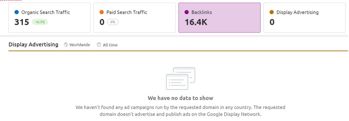Click the green +0.3% change badge
This screenshot has width=349, height=121.
point(40,22)
